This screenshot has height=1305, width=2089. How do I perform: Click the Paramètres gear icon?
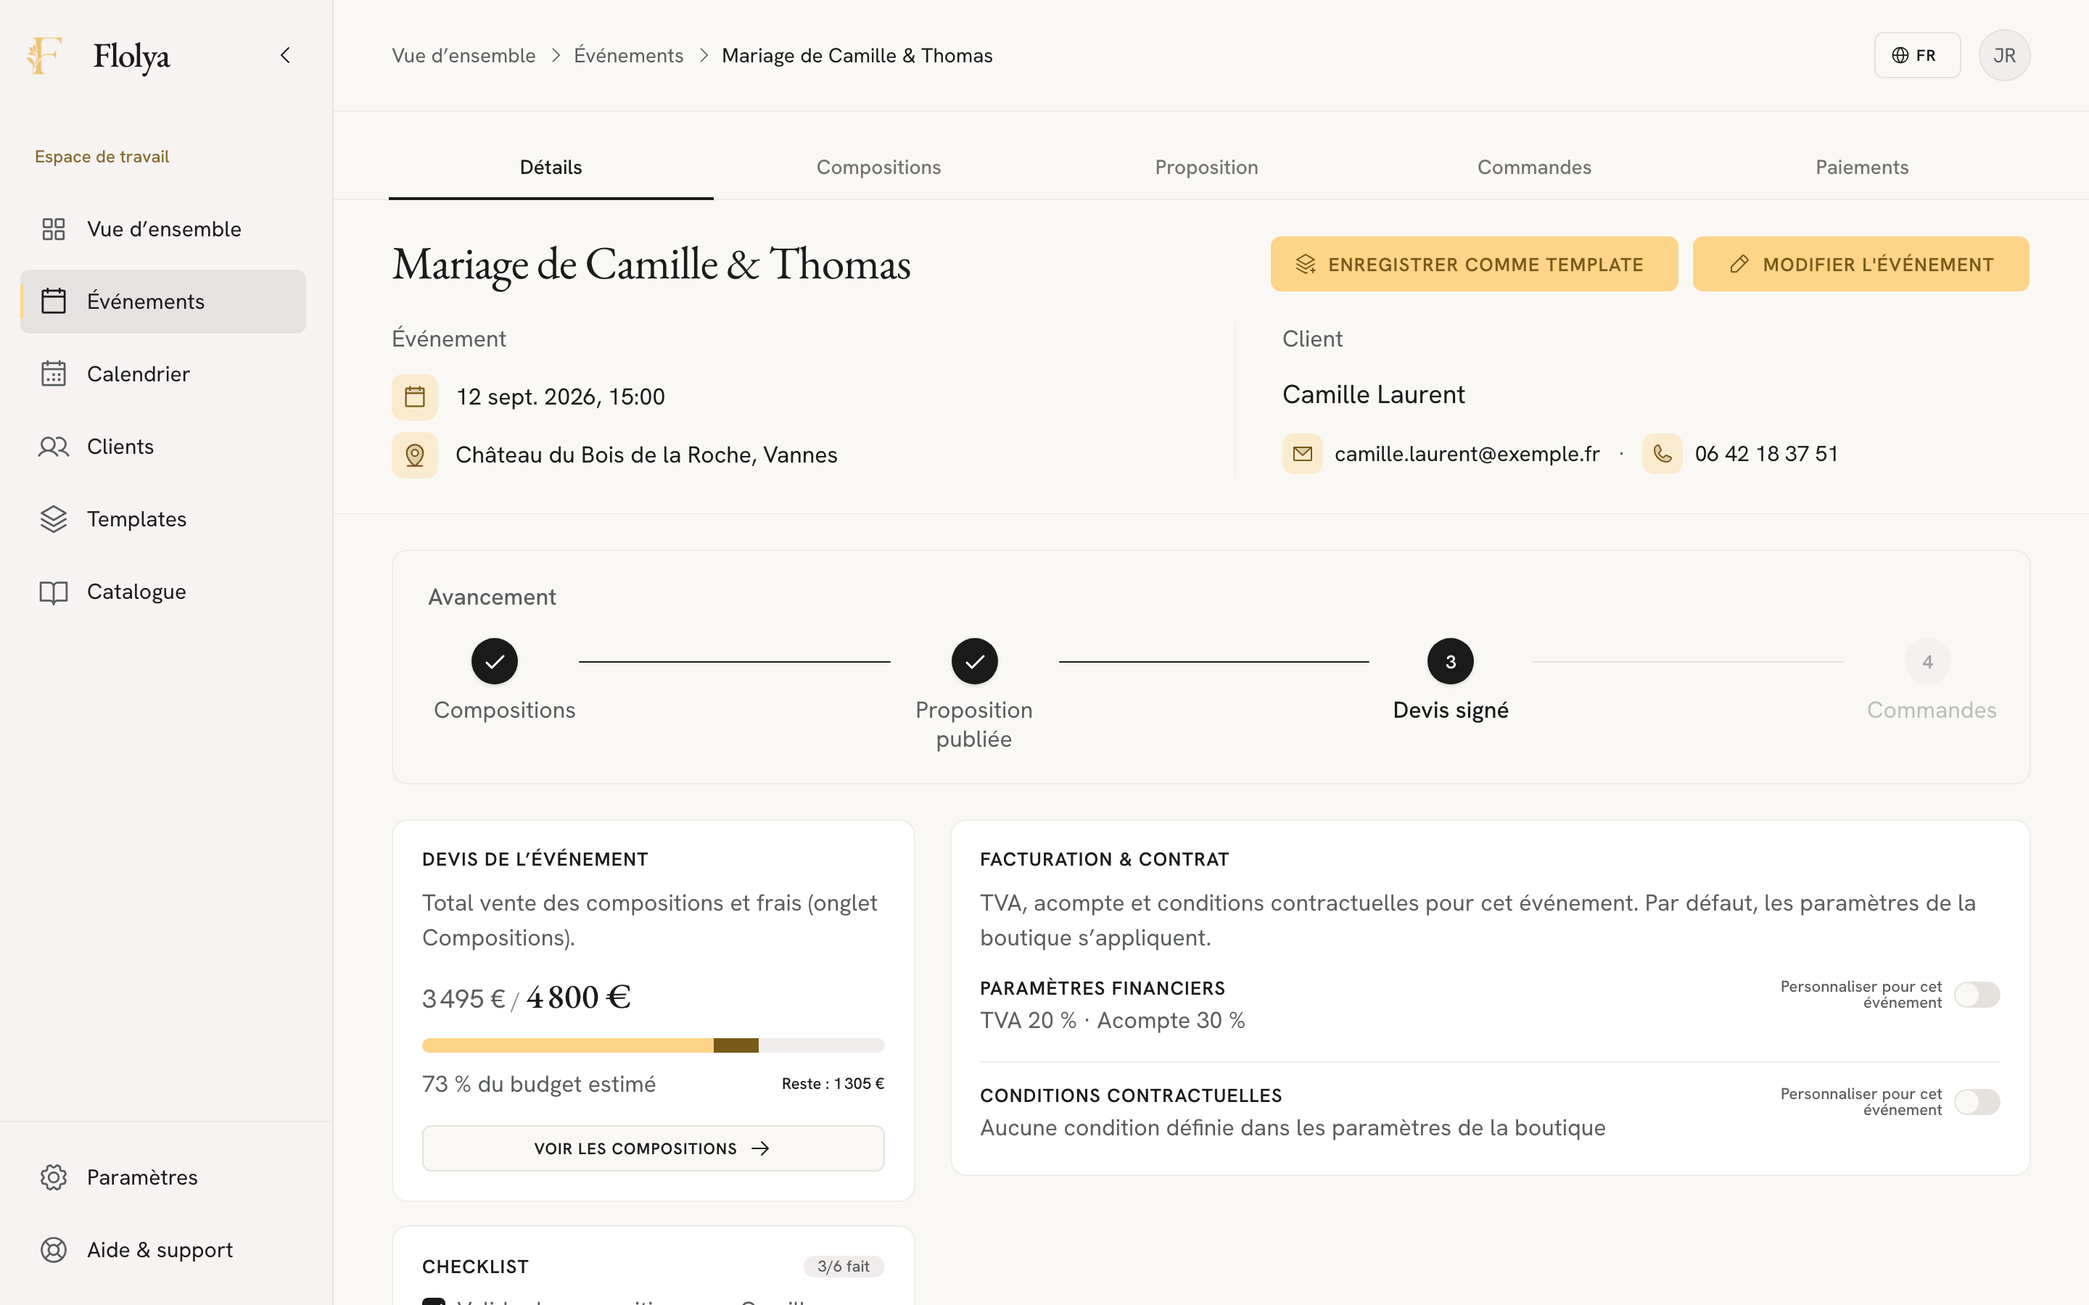(54, 1177)
